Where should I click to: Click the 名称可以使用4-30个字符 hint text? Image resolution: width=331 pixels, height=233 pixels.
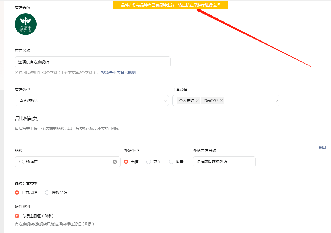(x=56, y=73)
